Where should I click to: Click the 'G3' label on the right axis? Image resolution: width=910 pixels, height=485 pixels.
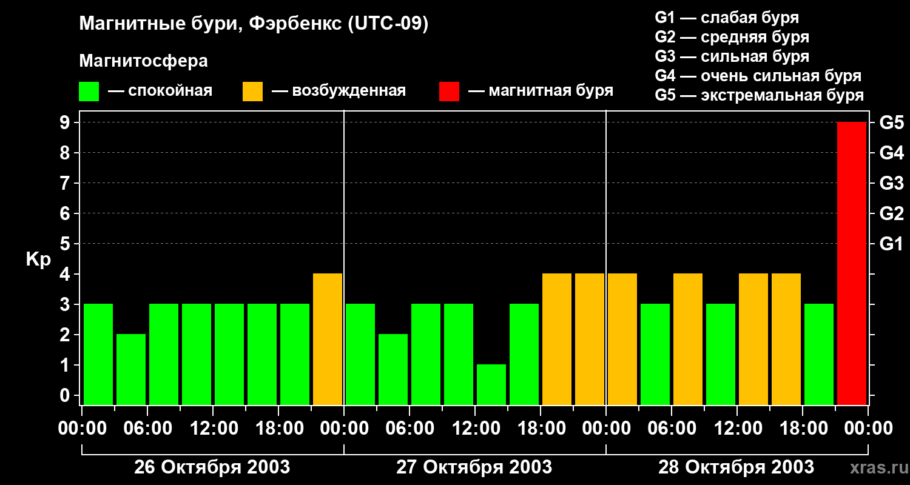point(892,183)
